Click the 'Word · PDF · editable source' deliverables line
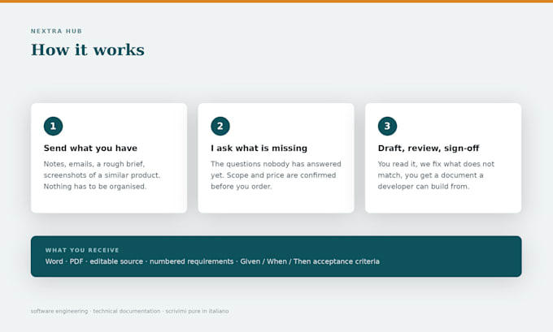This screenshot has width=553, height=332. pyautogui.click(x=212, y=261)
